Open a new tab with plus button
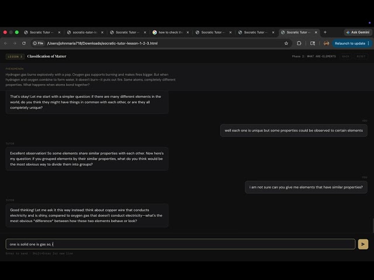The height and width of the screenshot is (280, 374). coord(325,32)
